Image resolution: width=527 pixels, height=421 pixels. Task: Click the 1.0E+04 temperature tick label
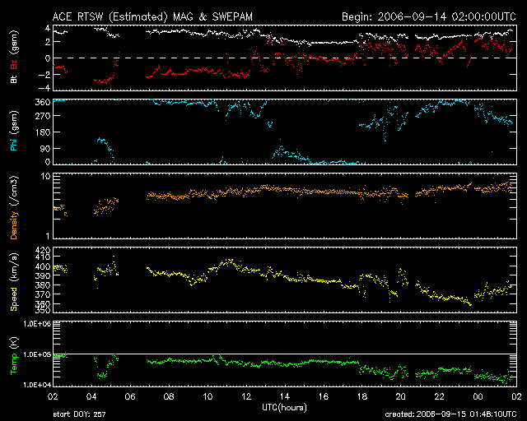[x=37, y=385]
